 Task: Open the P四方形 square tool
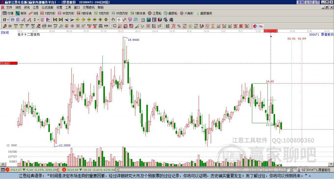click(x=48, y=13)
